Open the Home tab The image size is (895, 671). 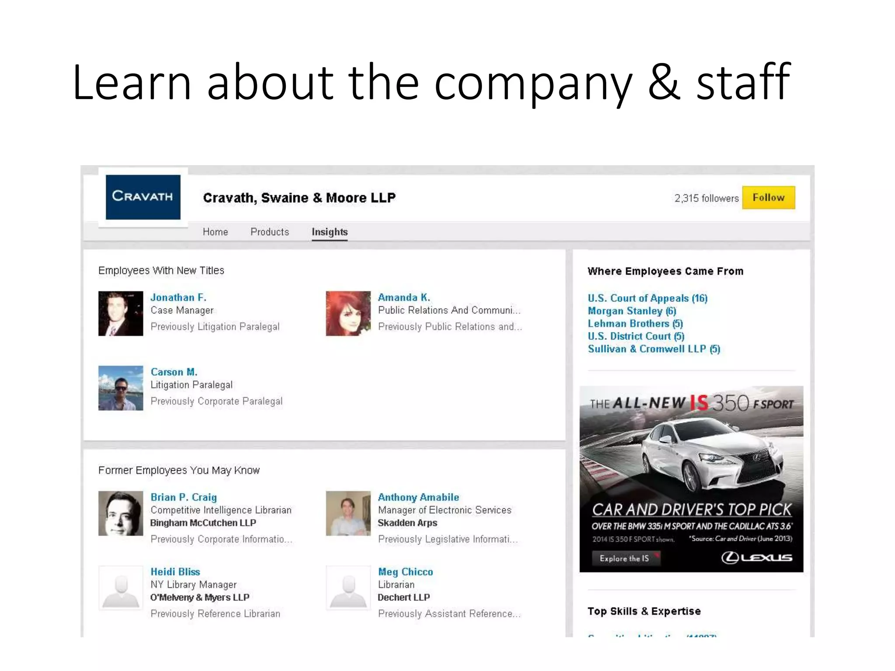click(x=215, y=232)
